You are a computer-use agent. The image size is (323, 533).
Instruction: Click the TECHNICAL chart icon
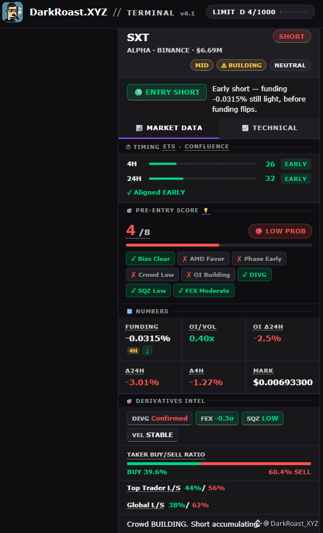pos(246,128)
